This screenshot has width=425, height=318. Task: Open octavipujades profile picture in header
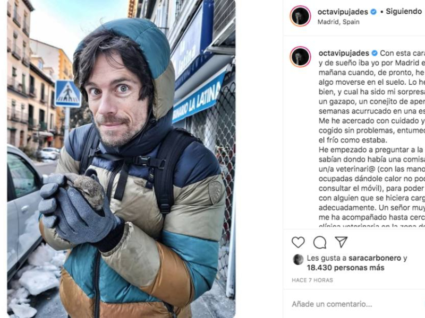tap(300, 16)
